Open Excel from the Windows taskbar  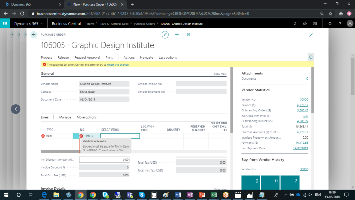coord(214,194)
